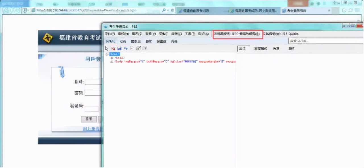Select the 布局 panel tab
Image resolution: width=364 pixels, height=168 pixels.
click(x=276, y=49)
